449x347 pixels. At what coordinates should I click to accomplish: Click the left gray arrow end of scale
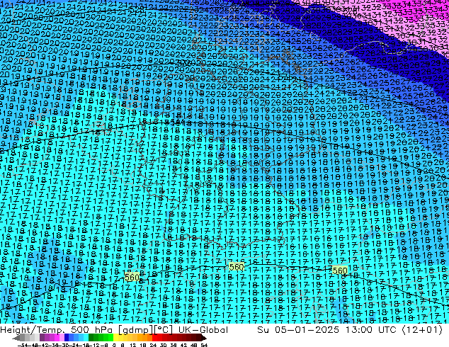coord(16,337)
